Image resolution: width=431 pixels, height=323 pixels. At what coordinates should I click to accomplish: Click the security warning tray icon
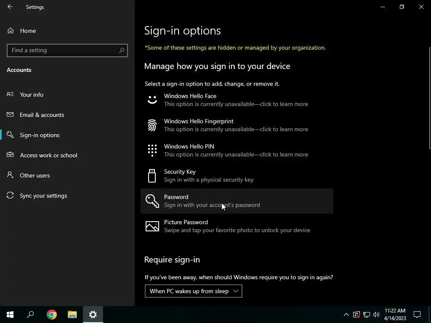click(357, 315)
